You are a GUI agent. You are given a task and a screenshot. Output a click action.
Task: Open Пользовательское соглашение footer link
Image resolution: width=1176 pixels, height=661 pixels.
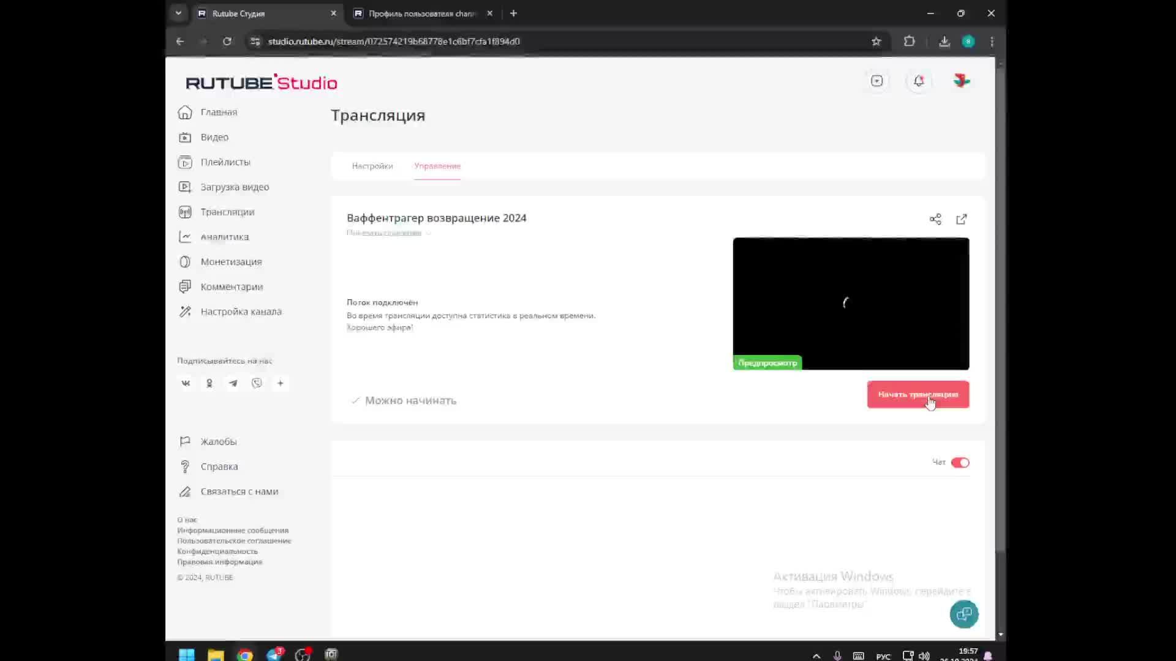point(234,541)
